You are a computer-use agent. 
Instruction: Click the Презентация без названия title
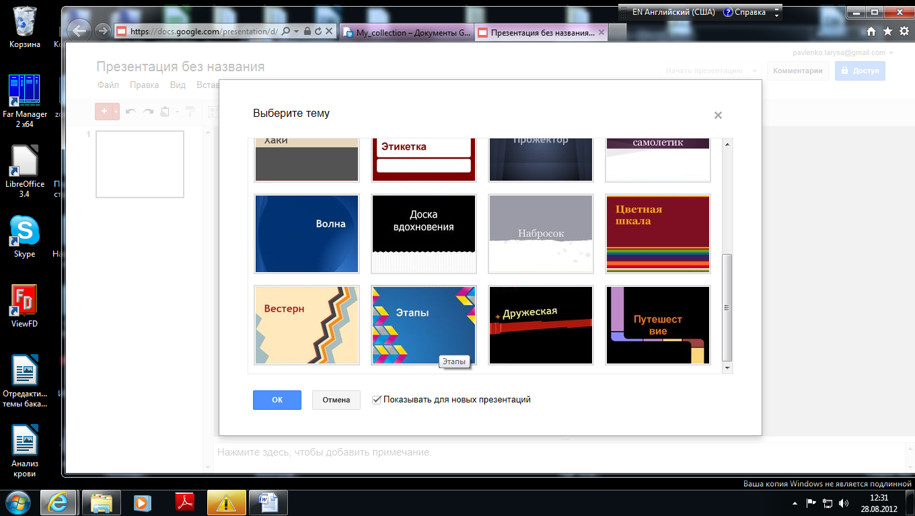180,67
